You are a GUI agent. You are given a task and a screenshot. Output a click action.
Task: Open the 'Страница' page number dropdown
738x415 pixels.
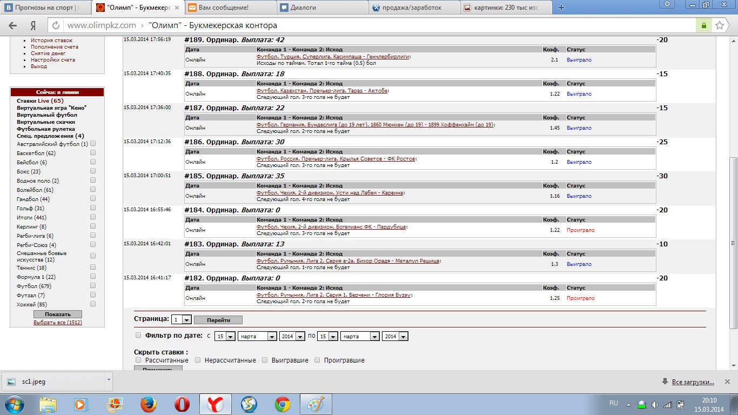[x=181, y=320]
